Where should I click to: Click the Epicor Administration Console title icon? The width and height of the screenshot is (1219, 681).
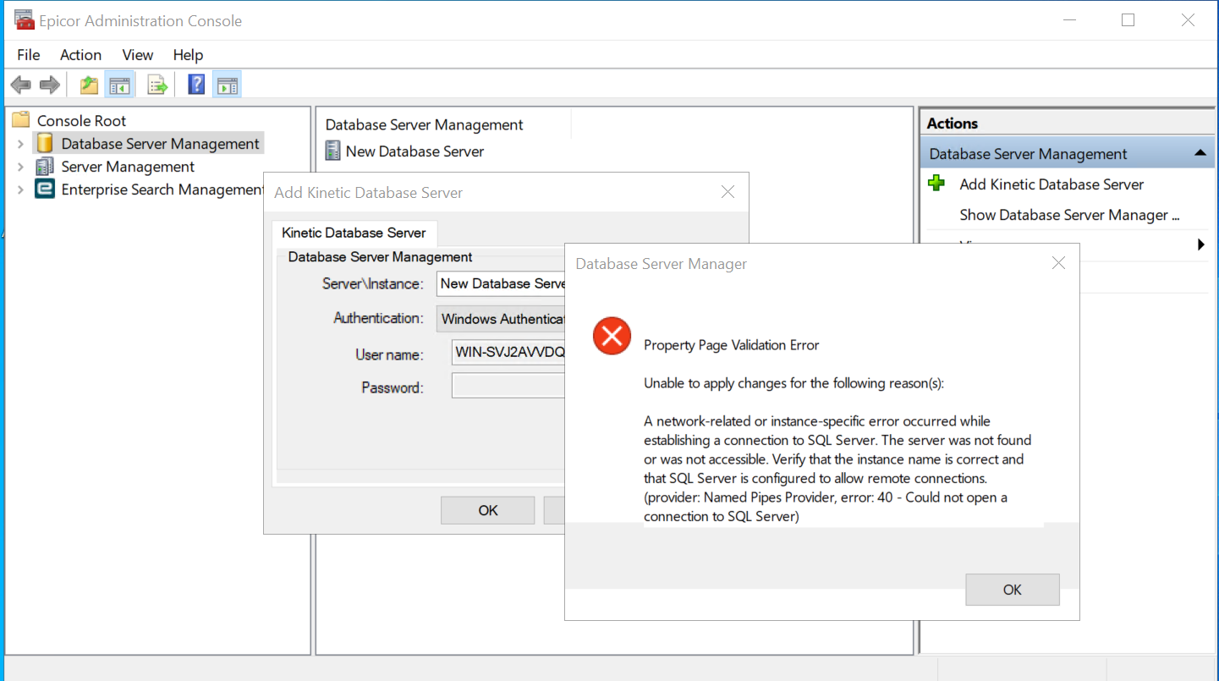(x=25, y=20)
